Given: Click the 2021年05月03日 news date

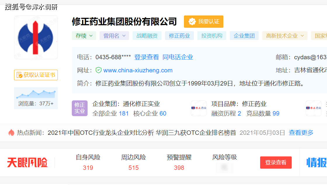Looking at the screenshot, I should click(262, 133).
